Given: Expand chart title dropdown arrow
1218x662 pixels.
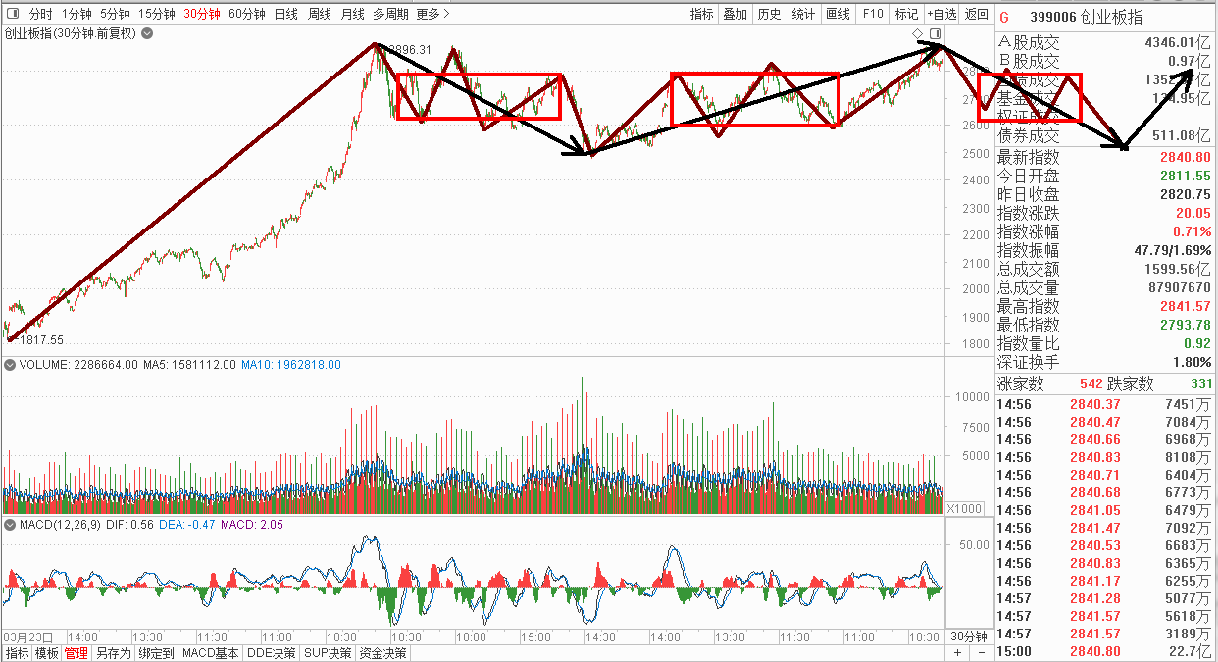Looking at the screenshot, I should click(x=147, y=34).
